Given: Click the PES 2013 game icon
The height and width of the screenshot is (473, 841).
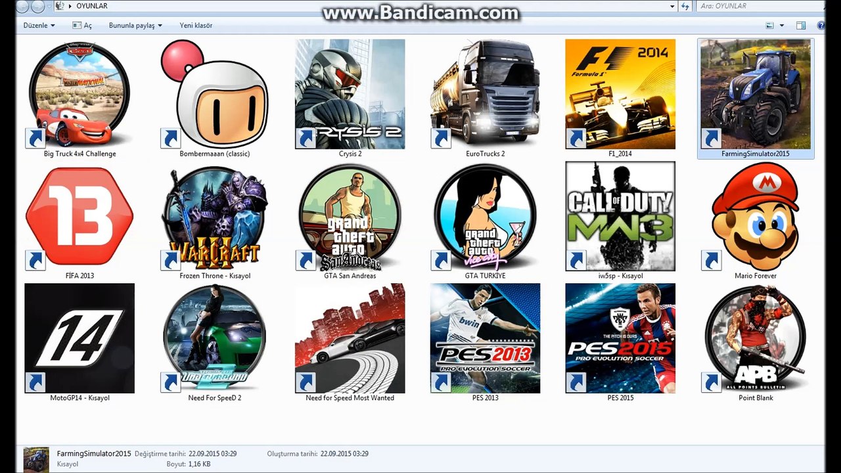Looking at the screenshot, I should coord(486,338).
